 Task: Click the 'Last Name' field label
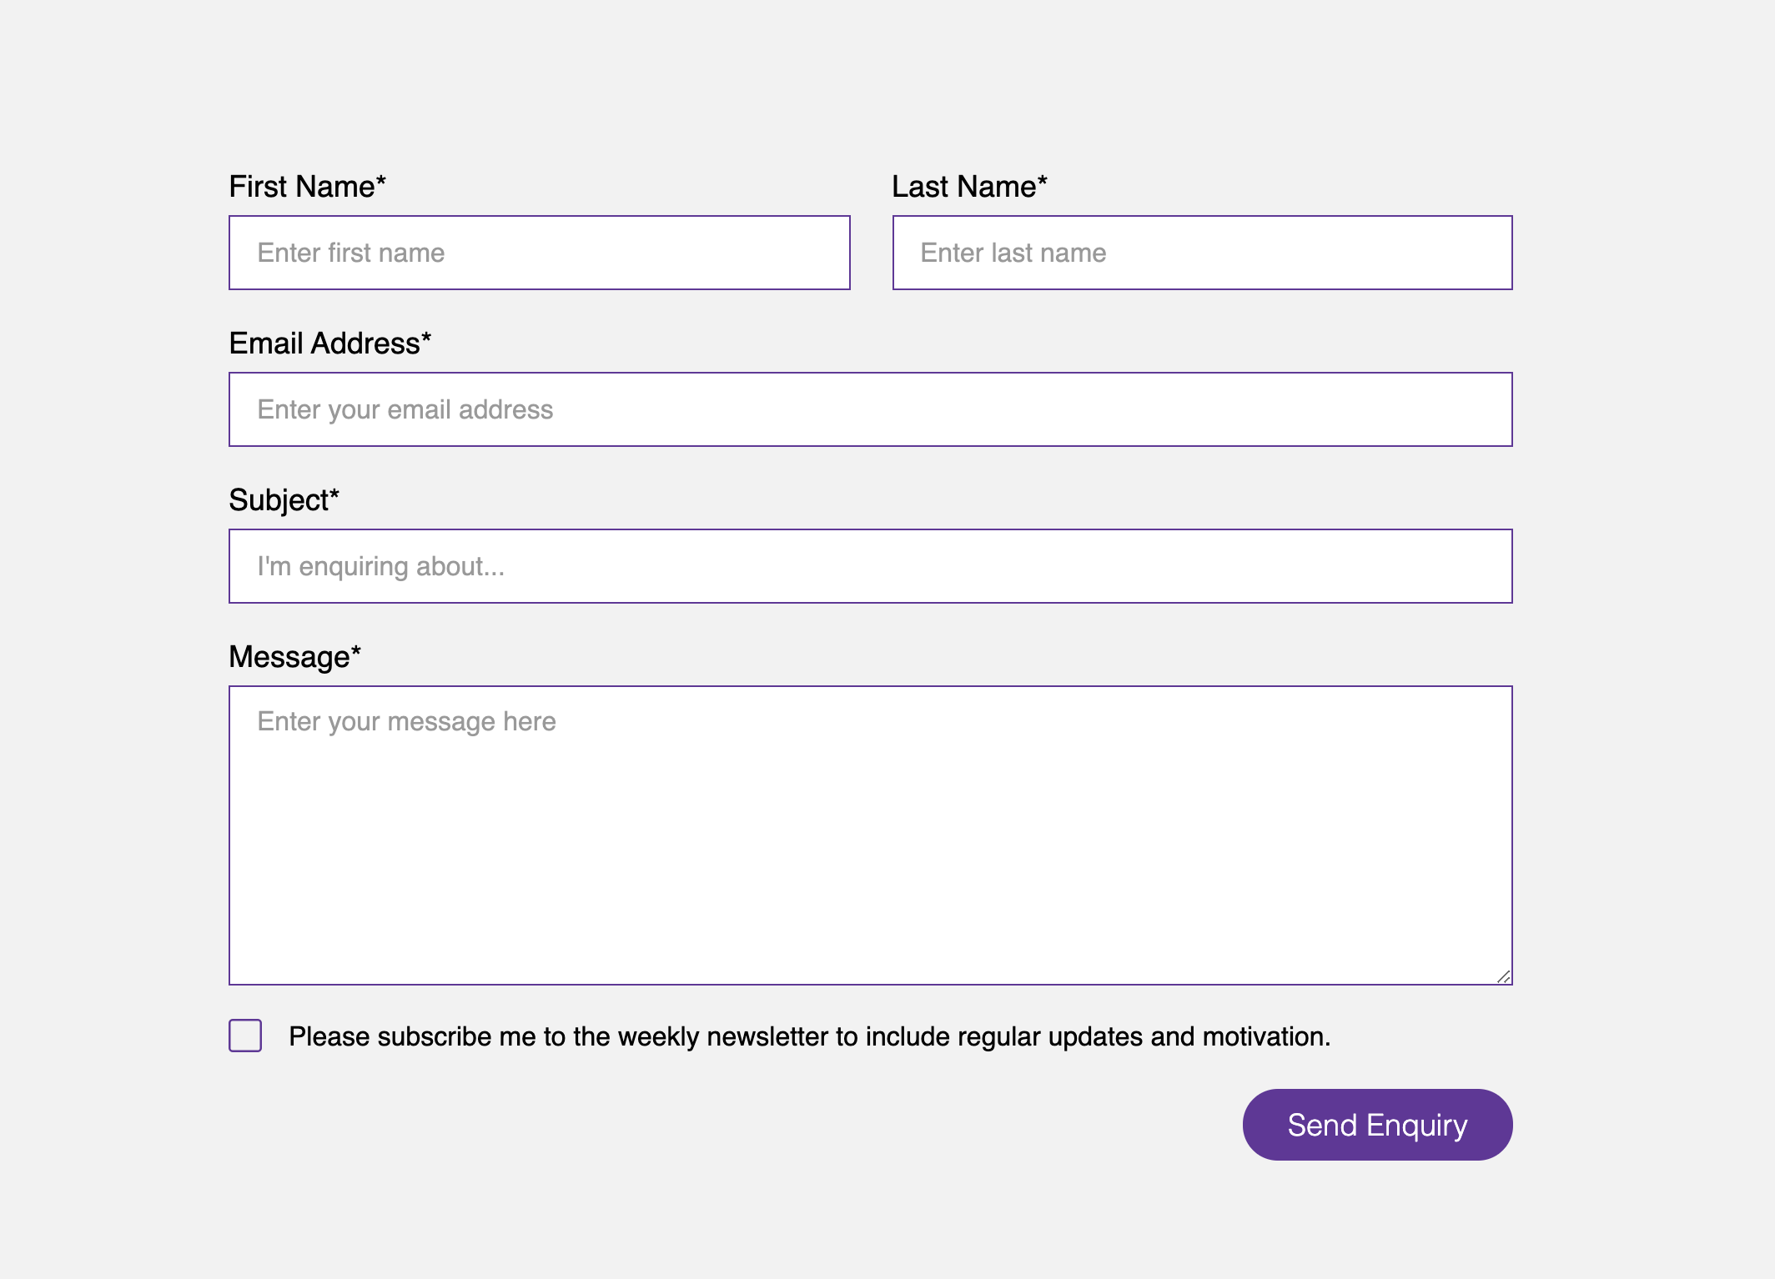pos(963,187)
